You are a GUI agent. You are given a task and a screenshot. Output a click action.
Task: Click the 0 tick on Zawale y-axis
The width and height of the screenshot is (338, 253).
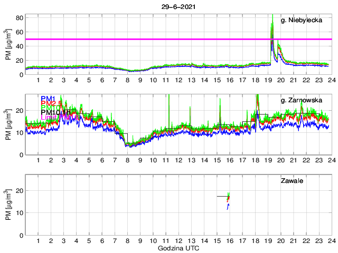(21, 236)
